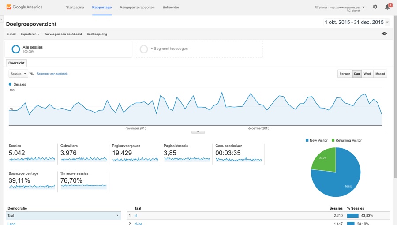The width and height of the screenshot is (397, 225).
Task: Click Selecteer een statistiek link
Action: [52, 74]
